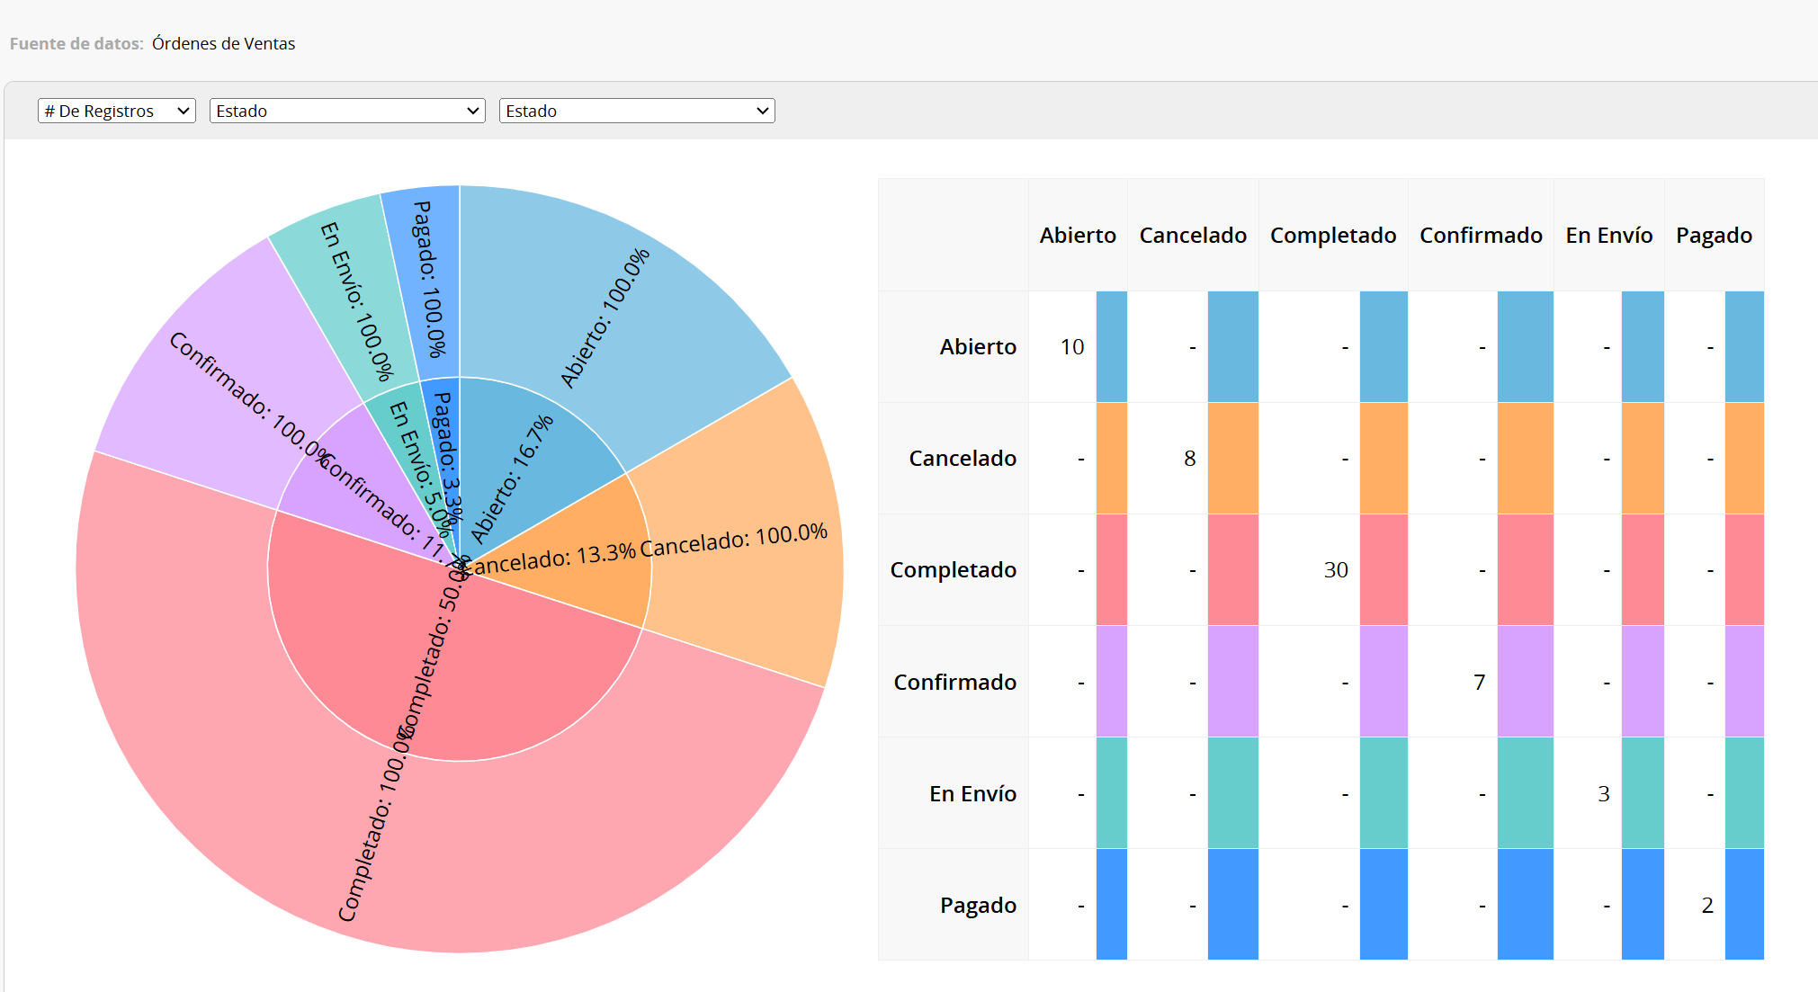Image resolution: width=1818 pixels, height=992 pixels.
Task: Click the 'Órdenes de Ventas' data source text
Action: [223, 43]
